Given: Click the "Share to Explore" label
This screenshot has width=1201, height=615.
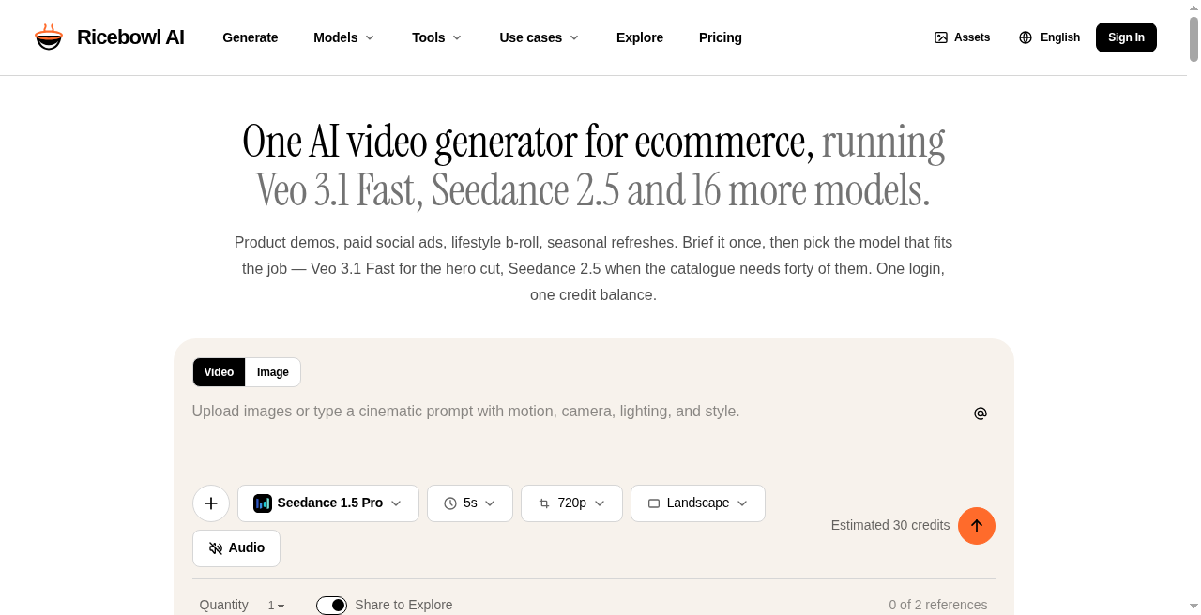Looking at the screenshot, I should (403, 605).
